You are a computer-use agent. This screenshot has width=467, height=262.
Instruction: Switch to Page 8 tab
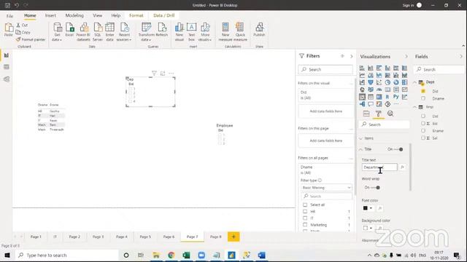tap(216, 237)
